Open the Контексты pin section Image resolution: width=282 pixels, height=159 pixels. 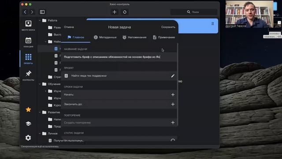[28, 76]
